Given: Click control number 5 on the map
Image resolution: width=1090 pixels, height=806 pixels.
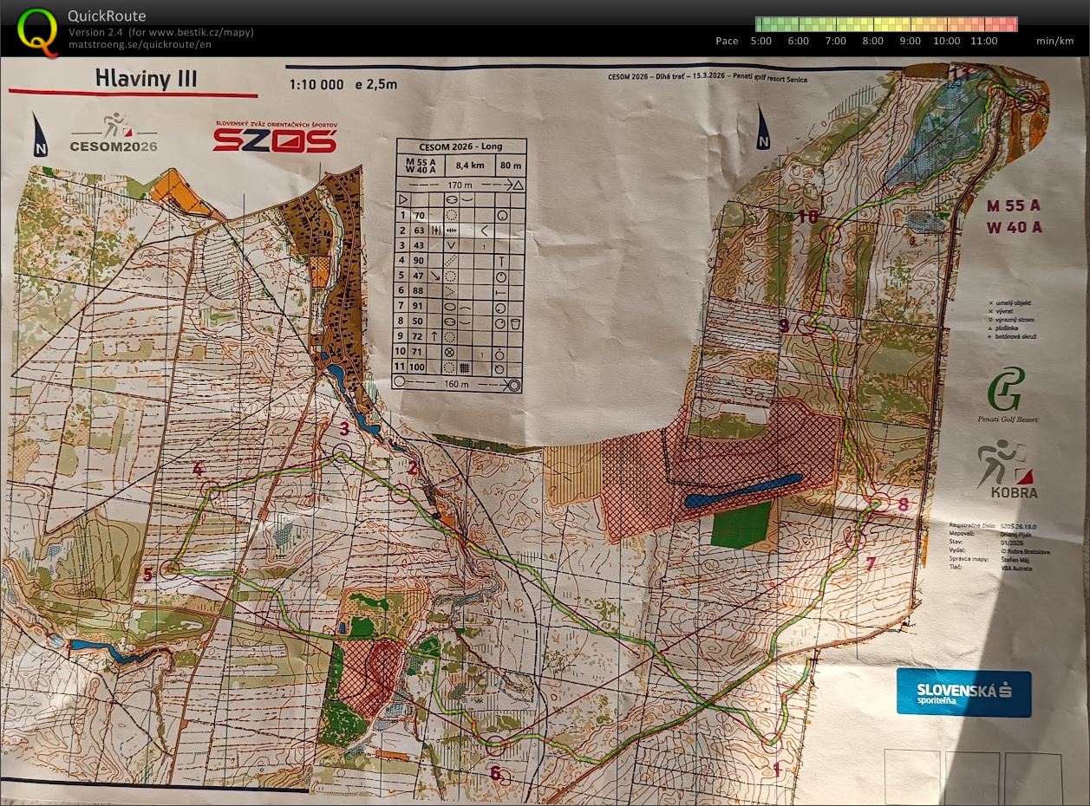Looking at the screenshot, I should [x=147, y=575].
